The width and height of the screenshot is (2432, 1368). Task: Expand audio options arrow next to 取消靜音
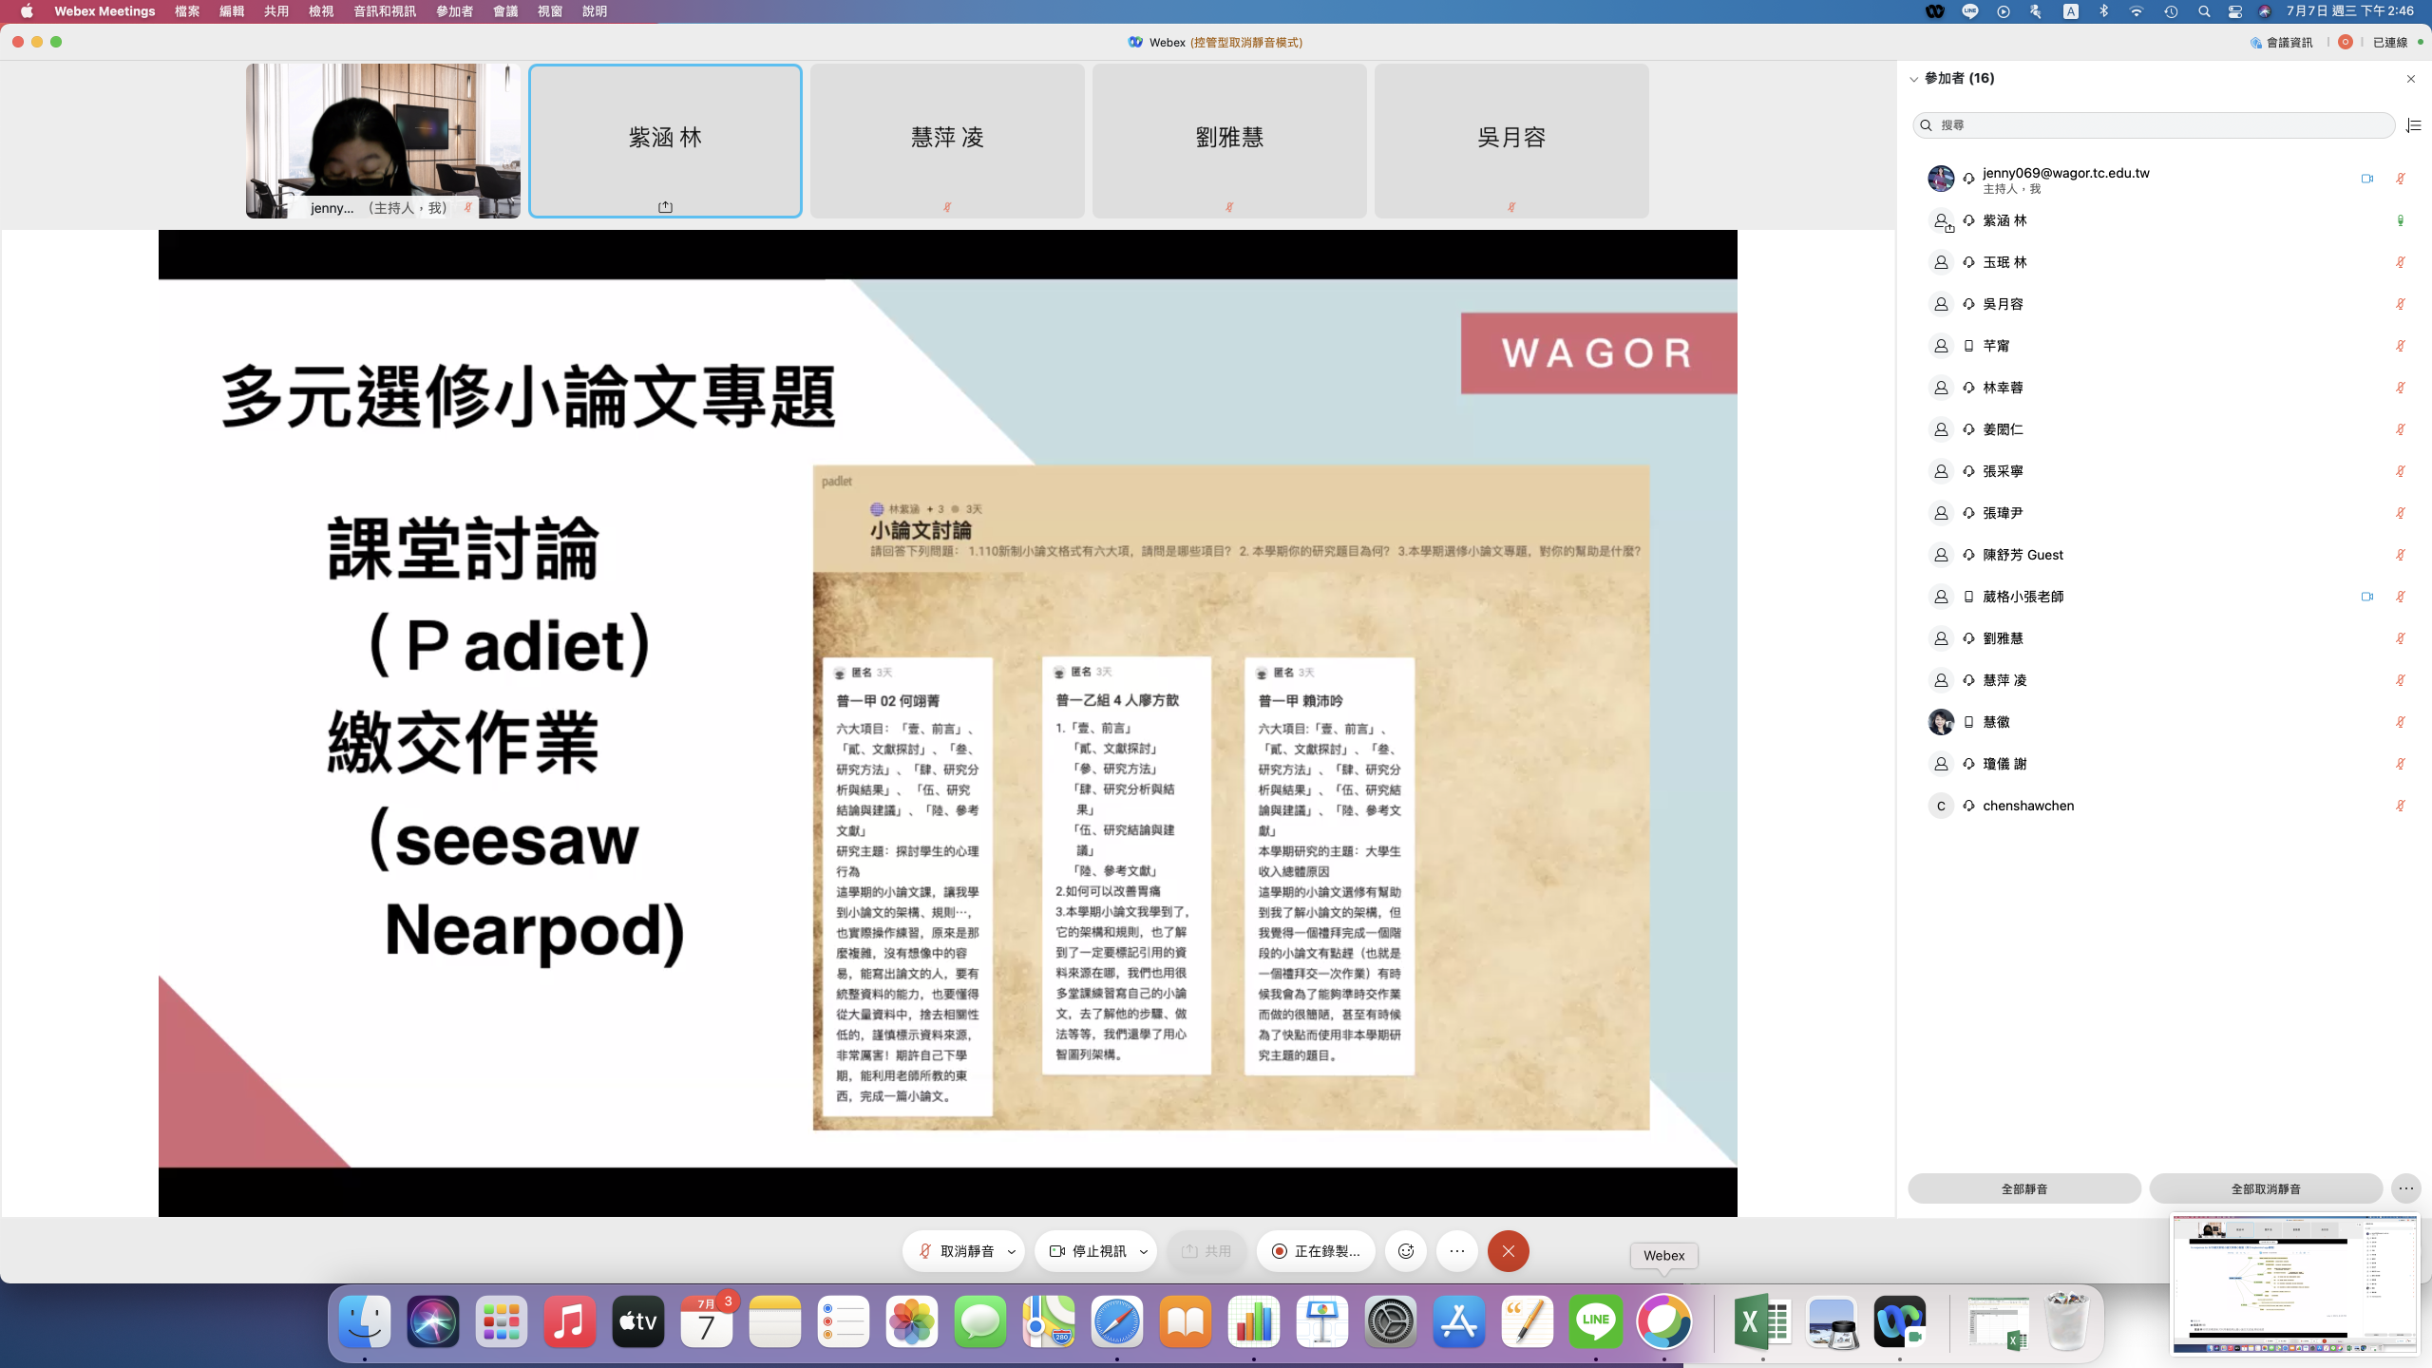pyautogui.click(x=1012, y=1252)
